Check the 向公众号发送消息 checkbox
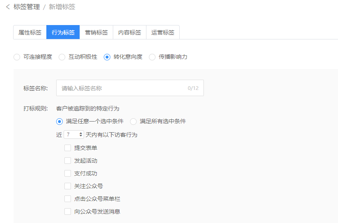 (68, 212)
